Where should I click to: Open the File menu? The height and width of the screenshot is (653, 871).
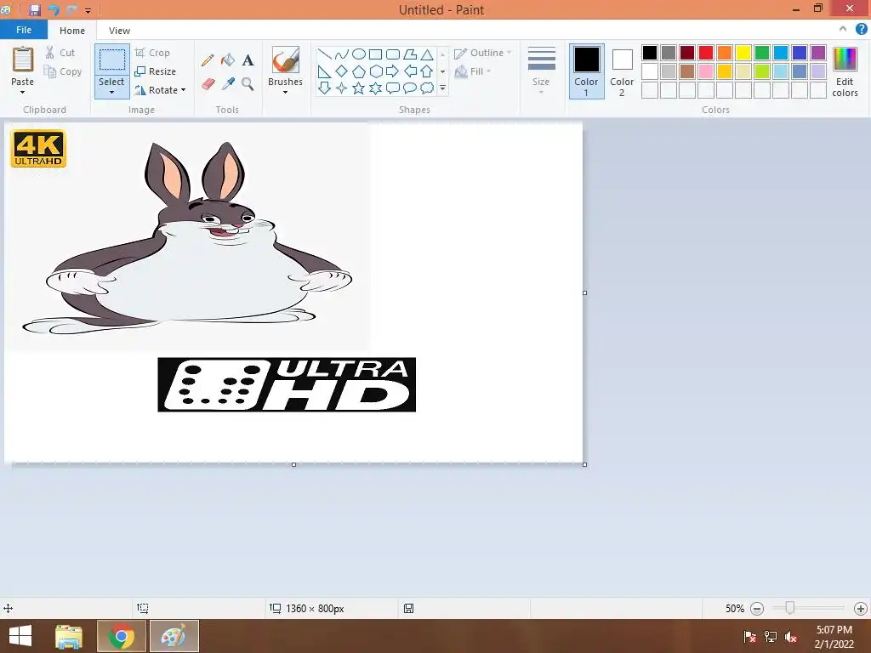(x=24, y=30)
